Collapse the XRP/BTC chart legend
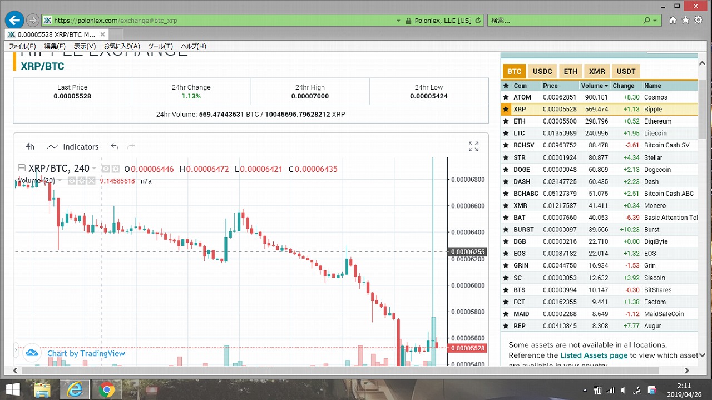 pyautogui.click(x=22, y=169)
